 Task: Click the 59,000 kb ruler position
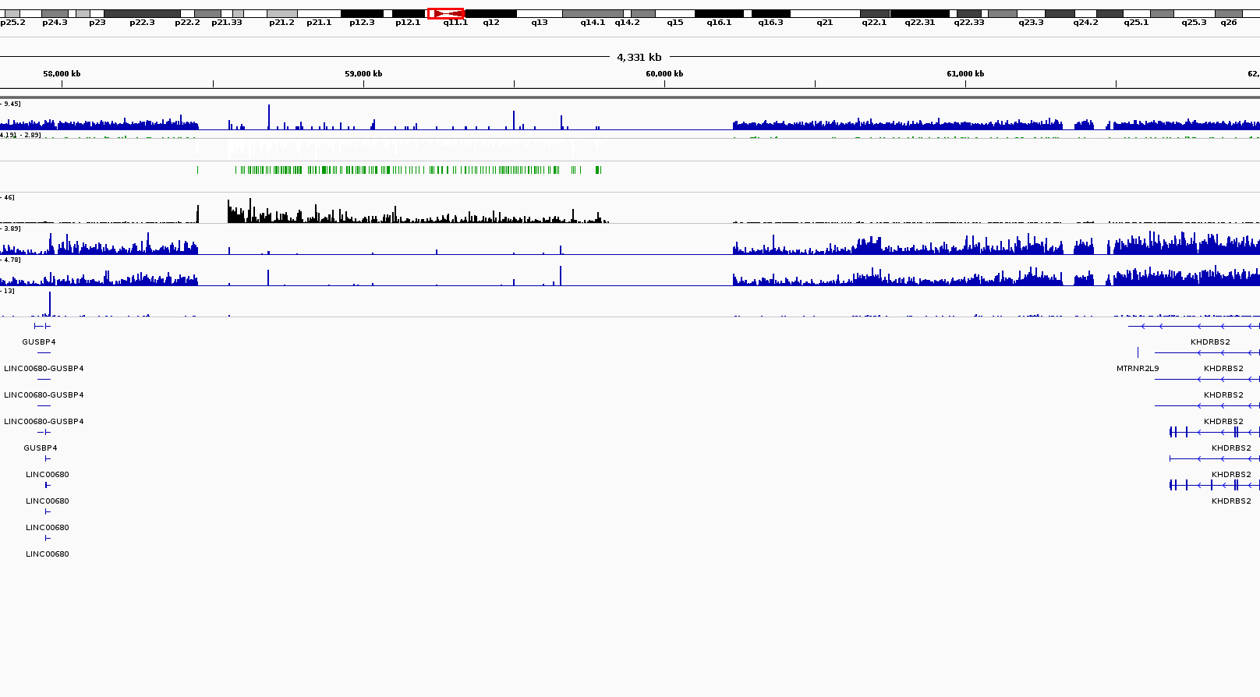point(363,74)
